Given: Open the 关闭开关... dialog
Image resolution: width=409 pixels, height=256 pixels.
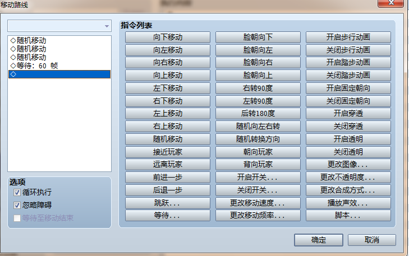Looking at the screenshot, I should (258, 190).
